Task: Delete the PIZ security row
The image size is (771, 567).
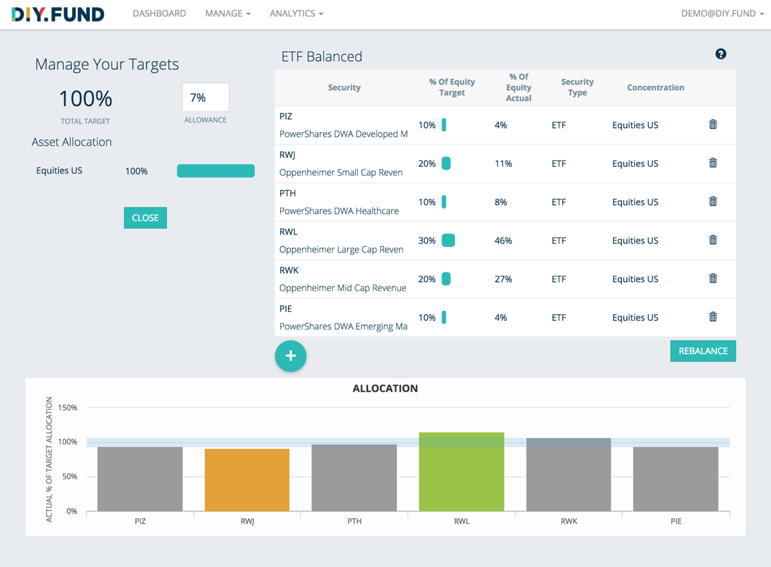Action: (x=713, y=125)
